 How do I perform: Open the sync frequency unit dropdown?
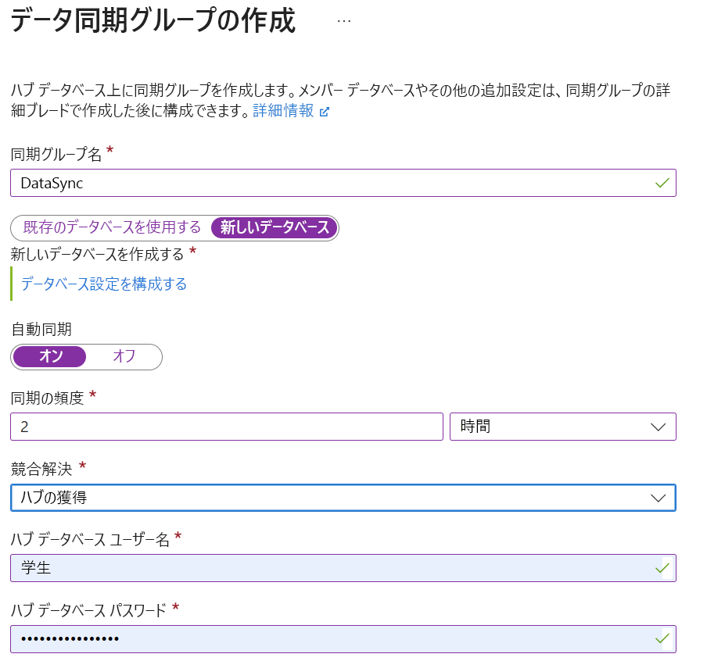(x=563, y=427)
